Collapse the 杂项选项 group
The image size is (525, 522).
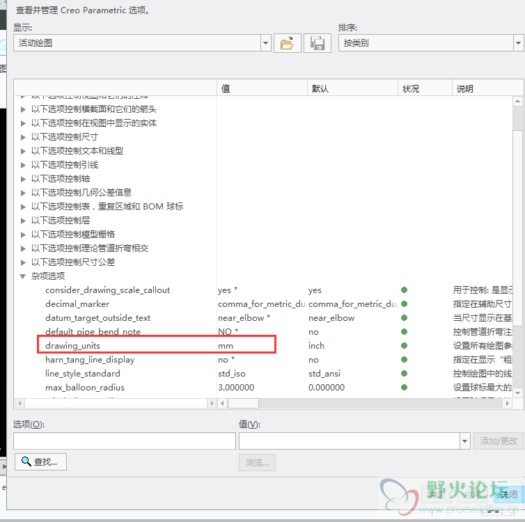(23, 276)
